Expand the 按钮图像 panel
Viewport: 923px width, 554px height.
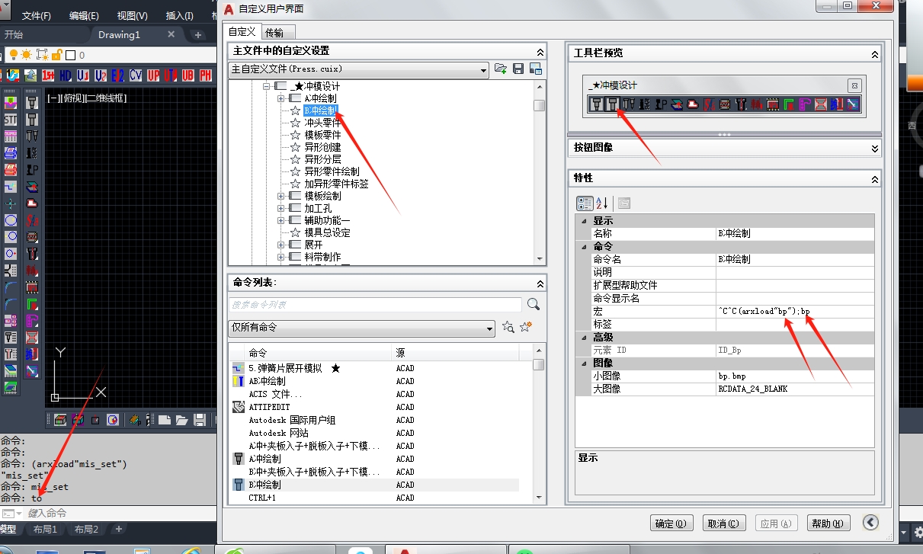tap(875, 148)
